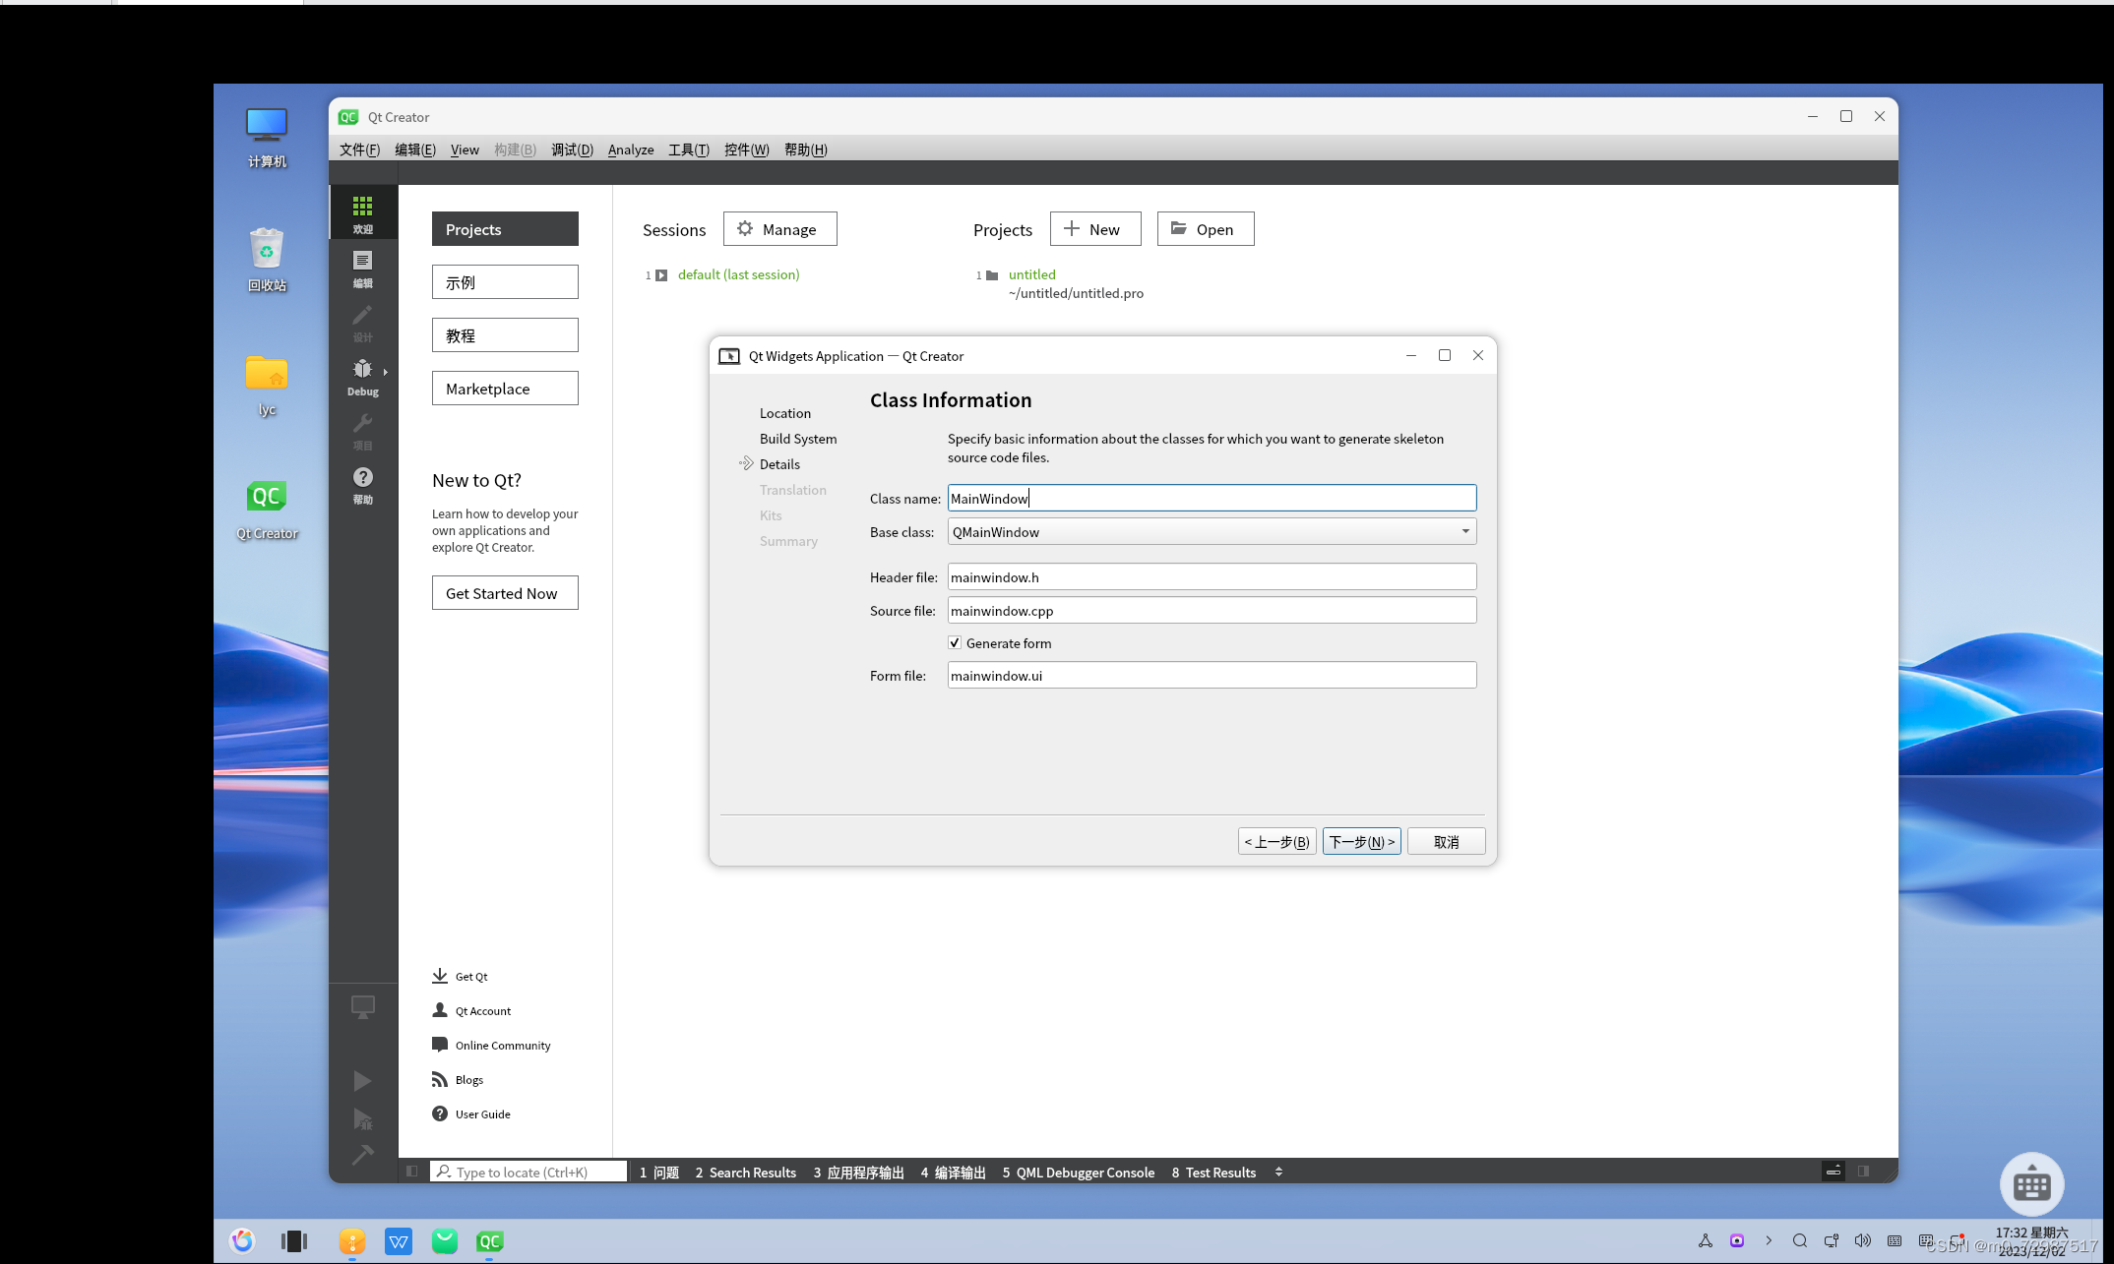Image resolution: width=2114 pixels, height=1264 pixels.
Task: Click the Qt Account person icon
Action: pos(440,1010)
